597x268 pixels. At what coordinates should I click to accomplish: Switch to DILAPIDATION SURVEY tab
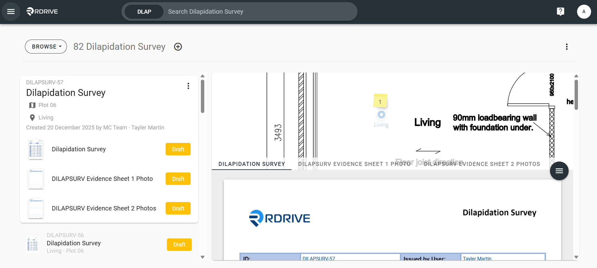coord(252,164)
